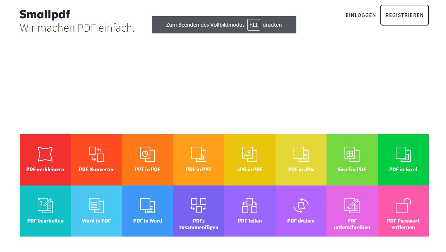Click the PDF drehen rotate icon
This screenshot has height=252, width=446.
pyautogui.click(x=301, y=205)
